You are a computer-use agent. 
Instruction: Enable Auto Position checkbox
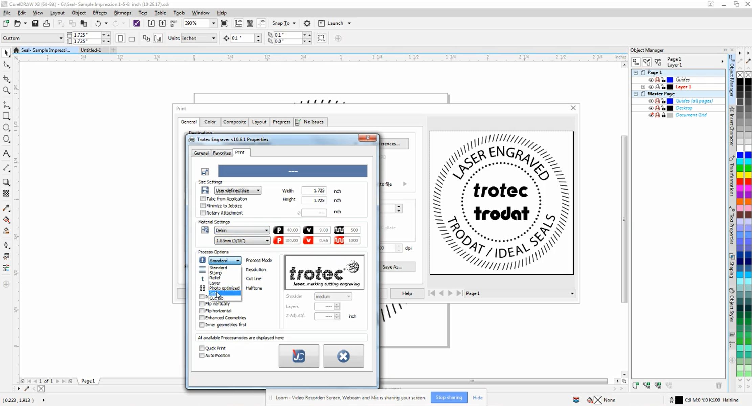click(x=202, y=355)
